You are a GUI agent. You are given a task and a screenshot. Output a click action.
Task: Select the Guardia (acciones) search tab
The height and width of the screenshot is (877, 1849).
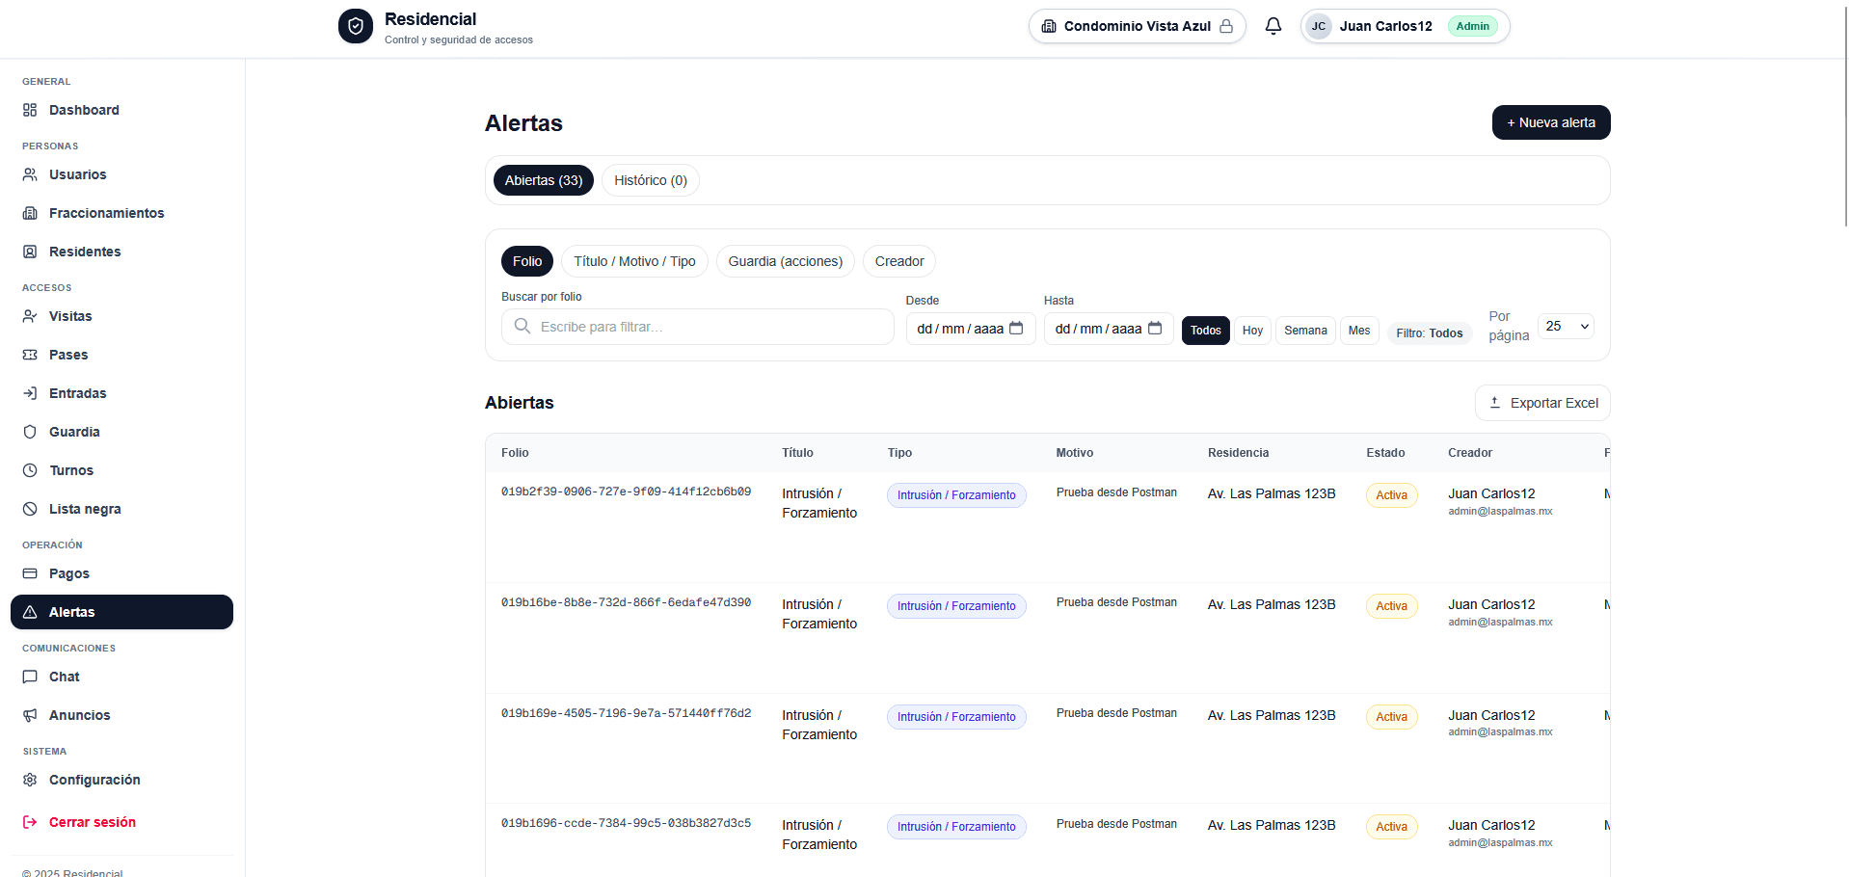click(x=785, y=261)
